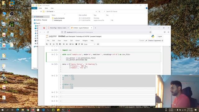Refresh folder in File Explorer address bar

99,12
